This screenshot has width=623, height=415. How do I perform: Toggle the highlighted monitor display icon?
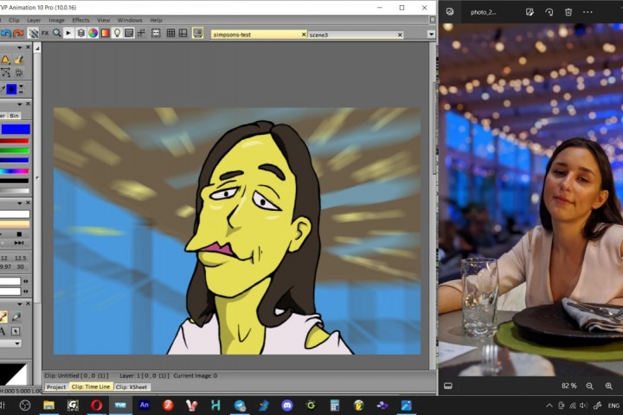pyautogui.click(x=197, y=33)
